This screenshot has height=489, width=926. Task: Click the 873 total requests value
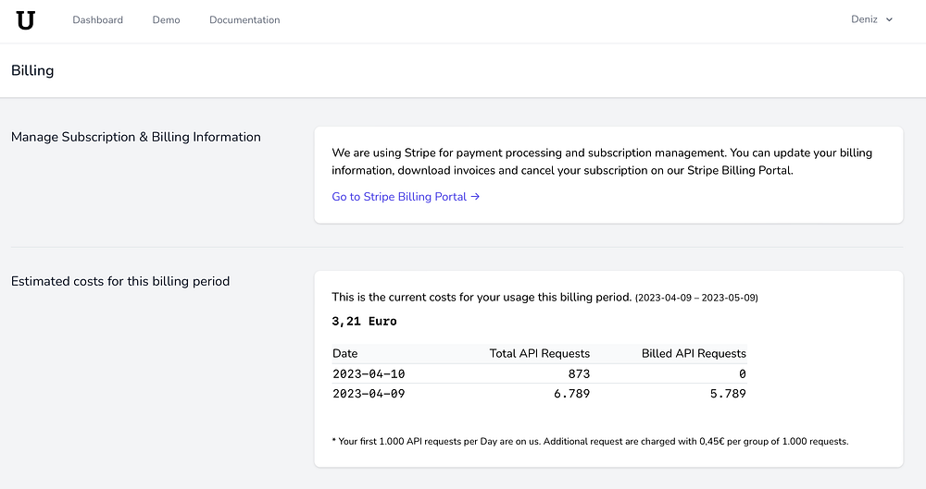coord(576,373)
